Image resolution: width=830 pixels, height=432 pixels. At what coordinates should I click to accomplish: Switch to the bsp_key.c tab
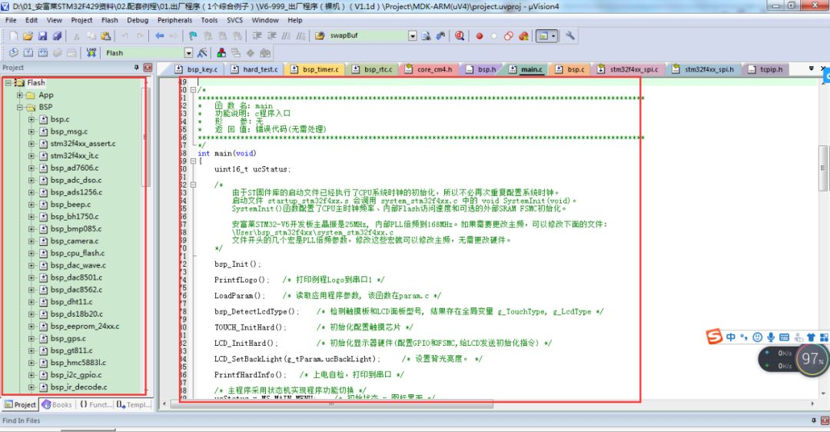197,69
